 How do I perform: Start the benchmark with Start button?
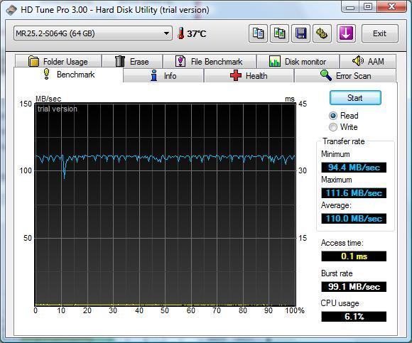pos(355,98)
